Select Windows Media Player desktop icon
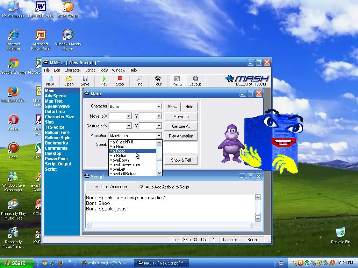 point(68,40)
